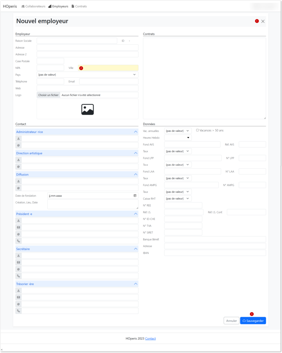The width and height of the screenshot is (282, 353).
Task: Click the phone icon in the Trésorier·ère section
Action: point(19,311)
